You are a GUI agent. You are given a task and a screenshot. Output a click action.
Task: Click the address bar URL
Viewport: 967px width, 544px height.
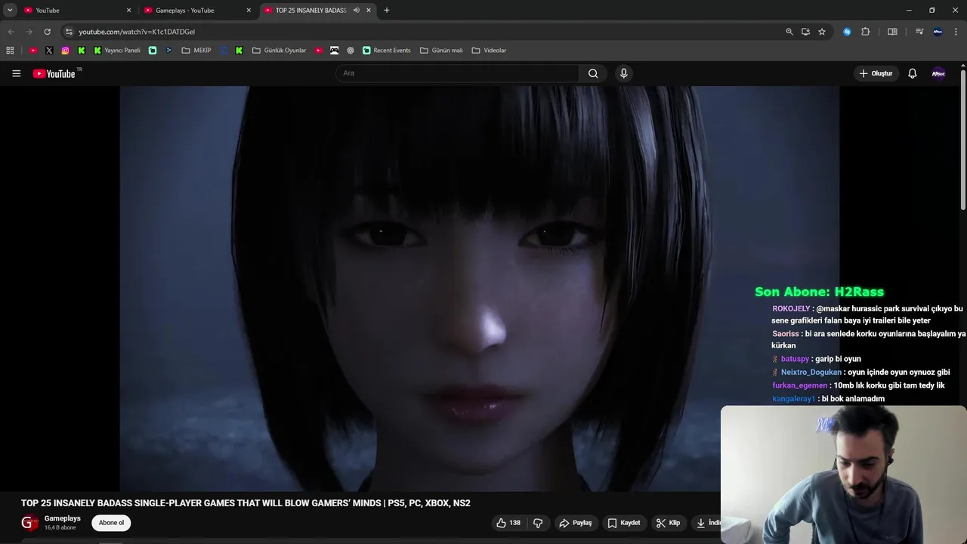[x=137, y=32]
